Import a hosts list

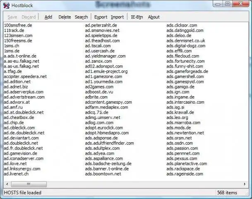click(118, 17)
